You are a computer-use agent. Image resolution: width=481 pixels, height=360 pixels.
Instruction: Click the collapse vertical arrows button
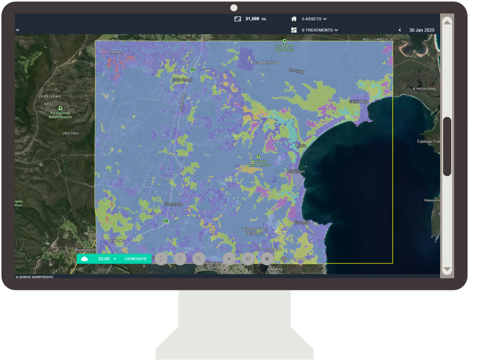coord(180,259)
